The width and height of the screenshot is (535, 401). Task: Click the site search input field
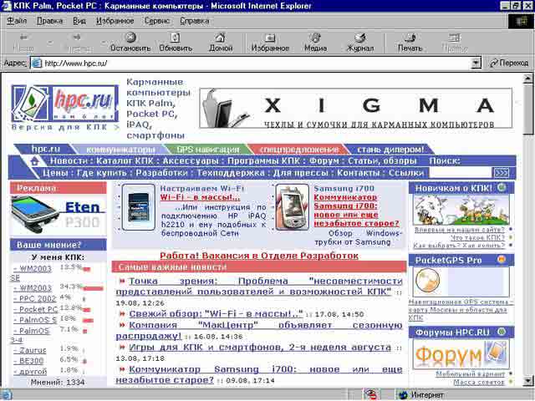(461, 173)
